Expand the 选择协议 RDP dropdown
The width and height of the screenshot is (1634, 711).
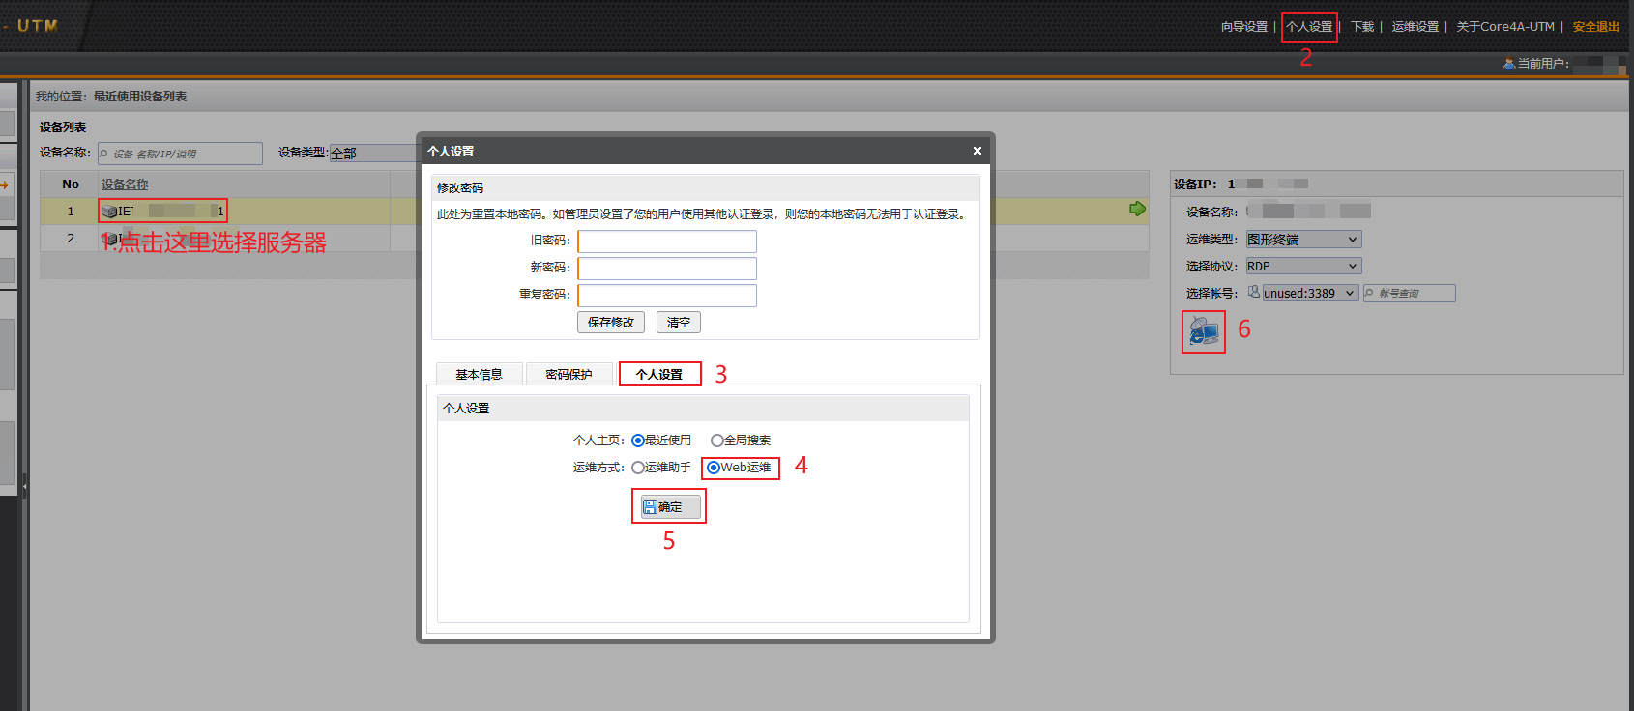[1302, 267]
